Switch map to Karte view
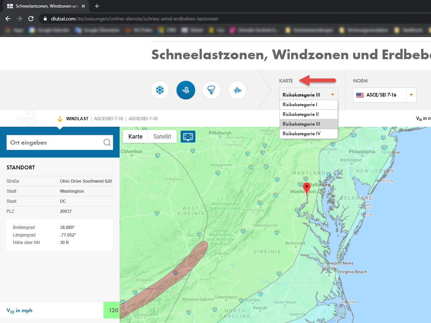431x323 pixels. pyautogui.click(x=135, y=136)
